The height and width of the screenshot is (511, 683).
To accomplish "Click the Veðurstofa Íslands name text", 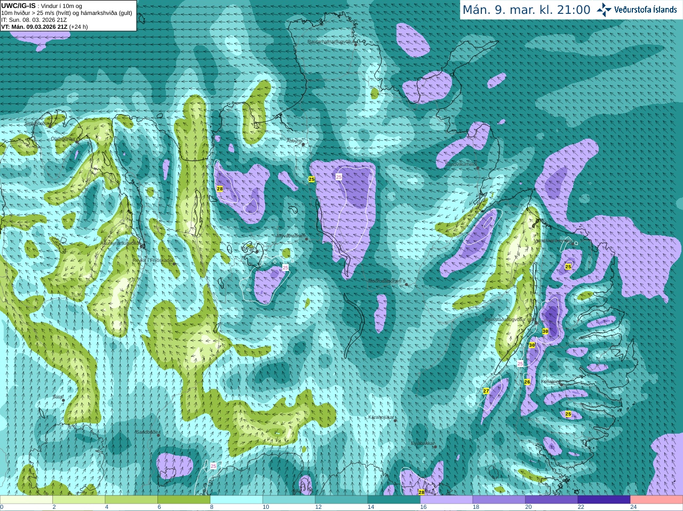I will (x=646, y=10).
